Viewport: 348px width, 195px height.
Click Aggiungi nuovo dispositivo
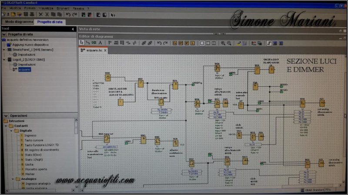30,44
